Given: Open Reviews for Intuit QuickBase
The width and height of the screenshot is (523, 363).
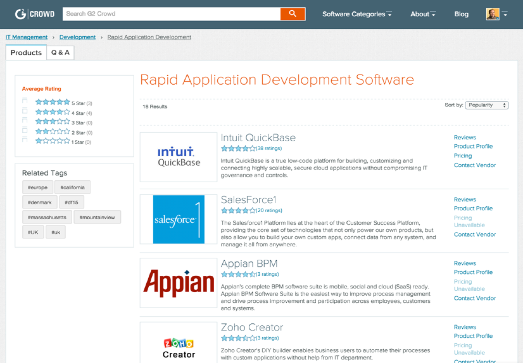Looking at the screenshot, I should click(x=465, y=137).
